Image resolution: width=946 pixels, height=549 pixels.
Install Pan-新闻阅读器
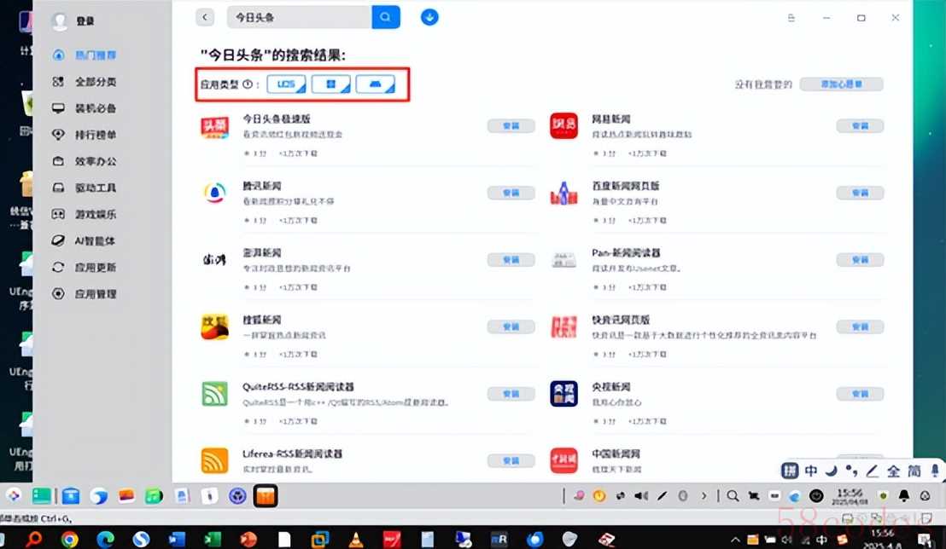tap(860, 260)
